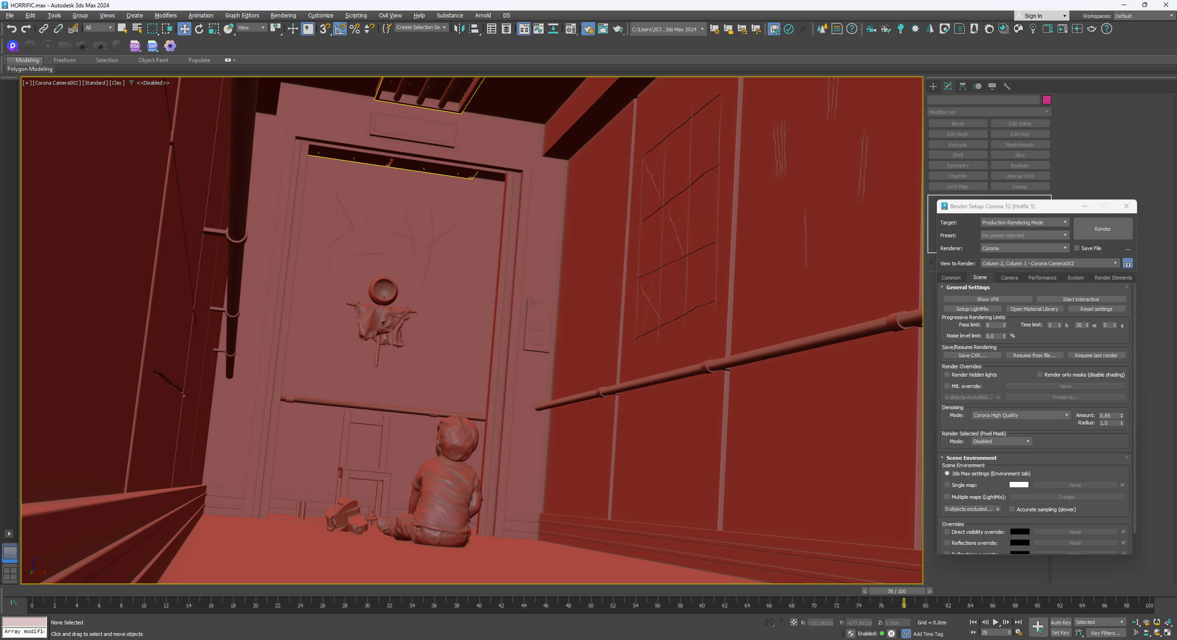Screen dimensions: 1177x640
Task: Enable Accurate sampling (slower) checkbox
Action: [1012, 509]
